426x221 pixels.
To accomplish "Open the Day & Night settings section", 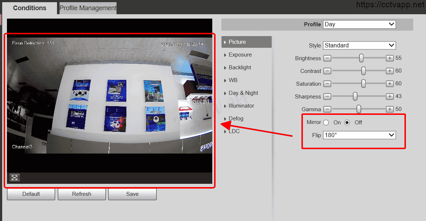I will click(x=243, y=93).
